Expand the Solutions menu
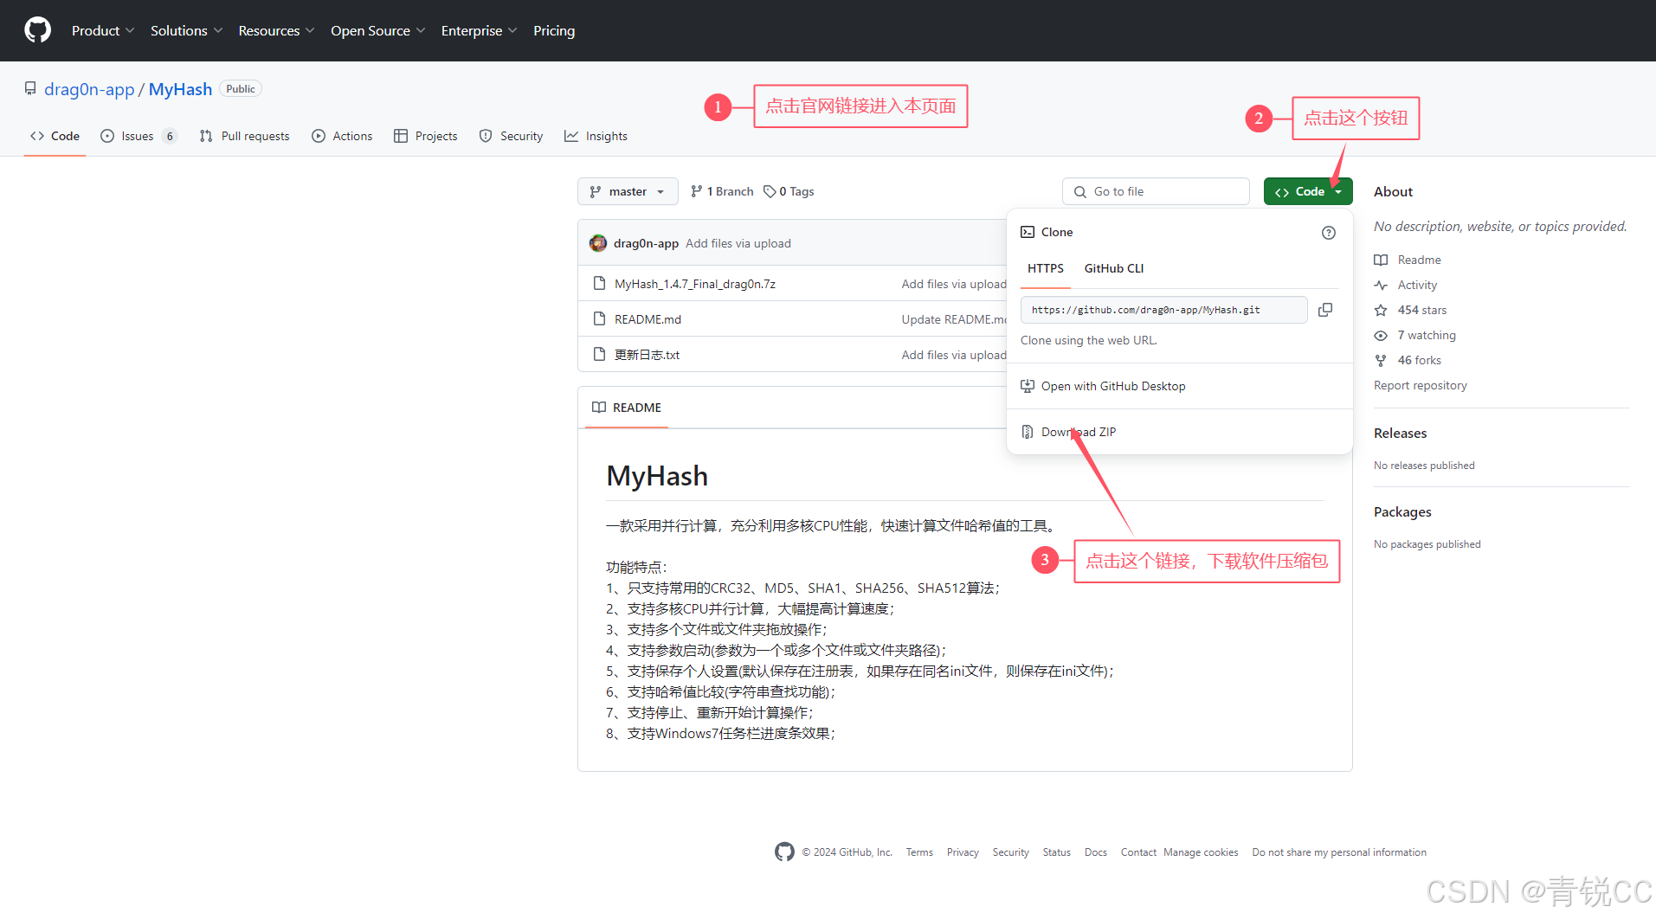This screenshot has height=919, width=1656. pos(186,30)
